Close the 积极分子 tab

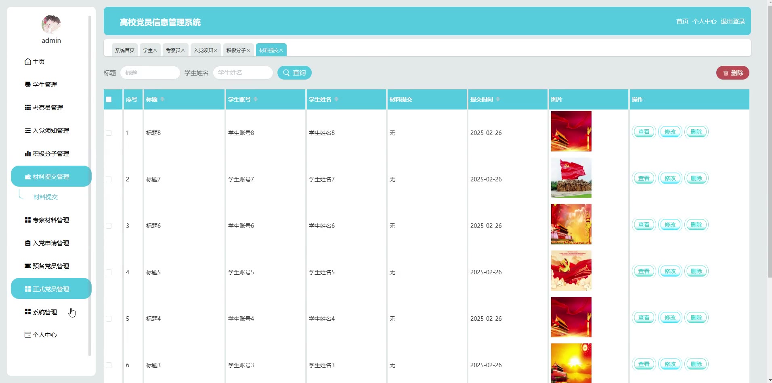[x=248, y=51]
